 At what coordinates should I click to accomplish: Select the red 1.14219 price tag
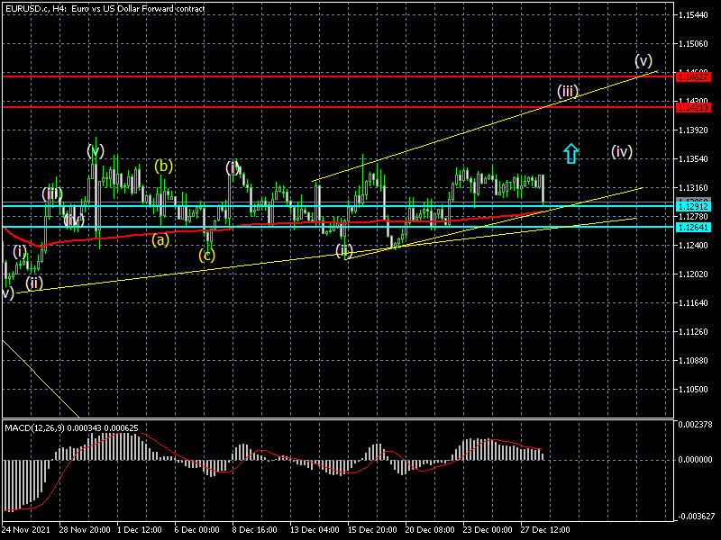click(x=693, y=107)
